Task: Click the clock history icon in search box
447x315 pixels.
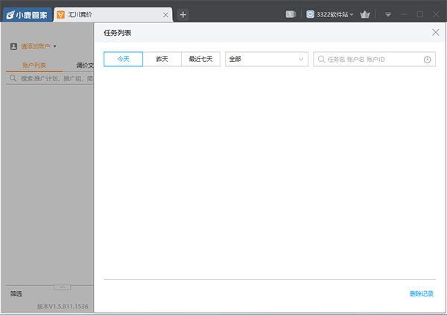Action: tap(428, 59)
